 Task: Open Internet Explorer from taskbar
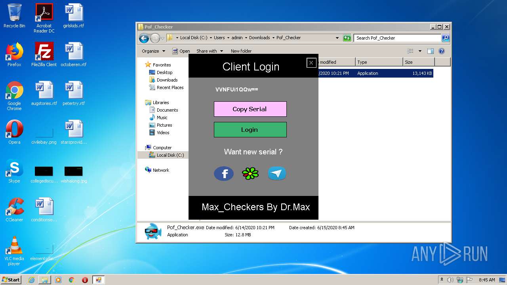(32, 280)
